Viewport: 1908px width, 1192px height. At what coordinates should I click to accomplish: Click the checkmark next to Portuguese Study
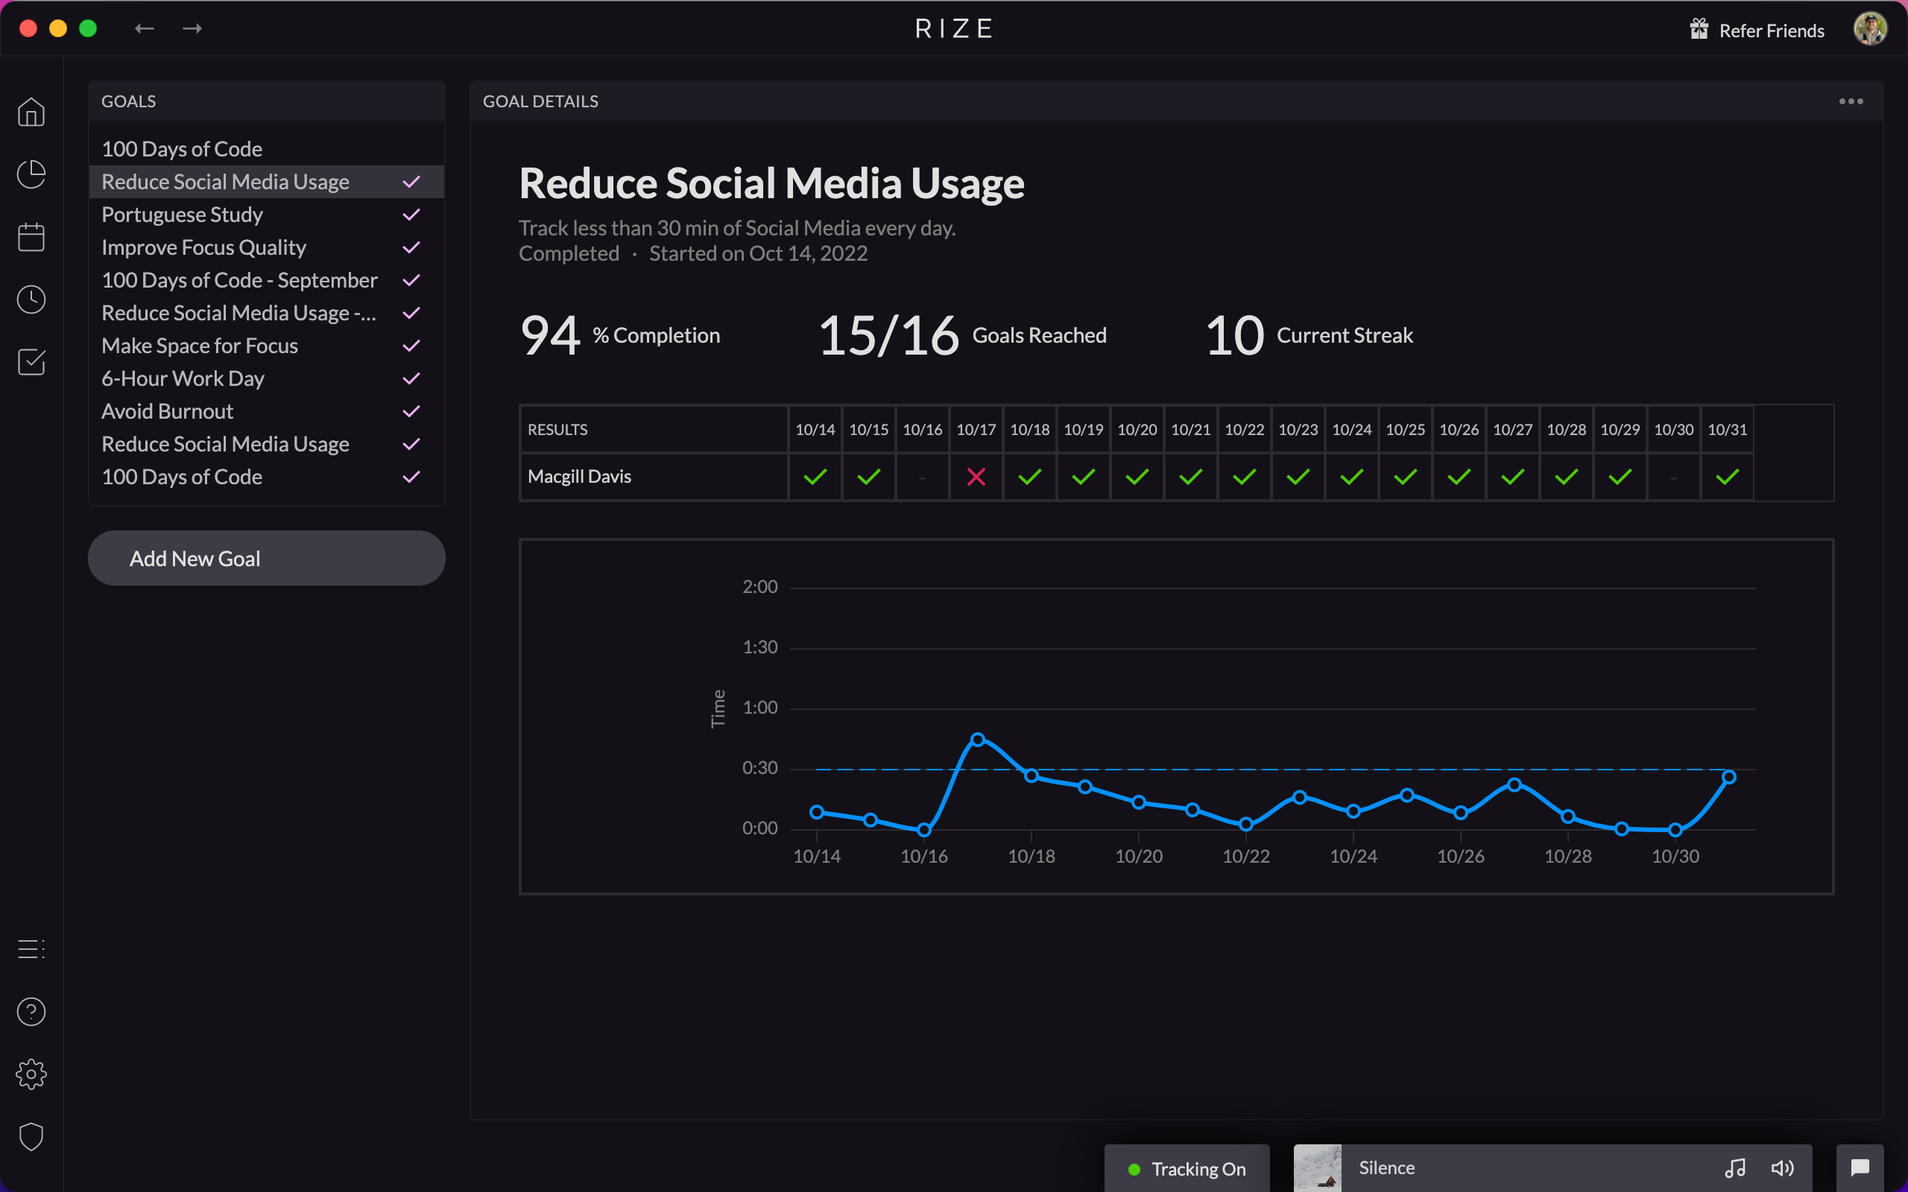(411, 215)
